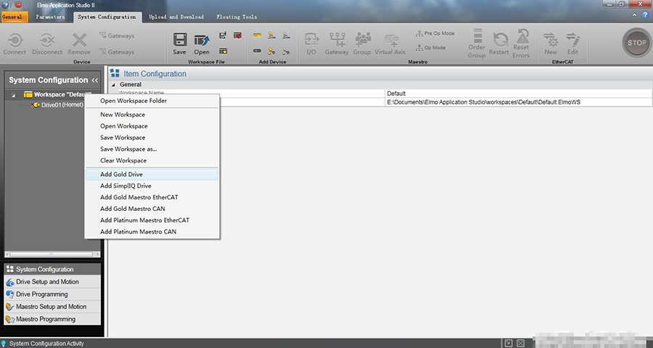Screen dimensions: 653x348
Task: Open the Maestro Programming panel
Action: click(x=45, y=319)
